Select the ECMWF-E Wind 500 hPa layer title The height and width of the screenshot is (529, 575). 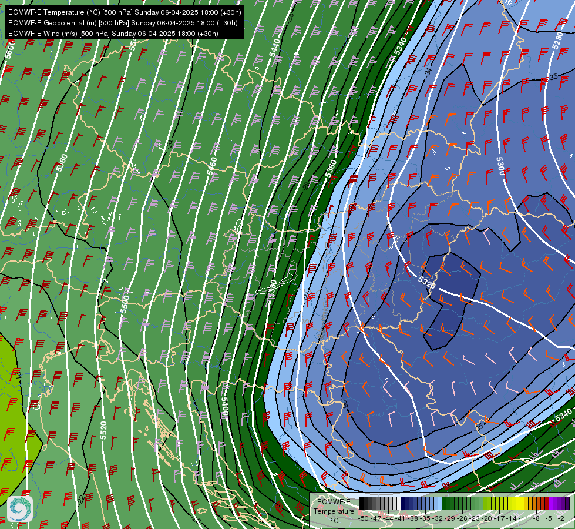click(x=113, y=34)
